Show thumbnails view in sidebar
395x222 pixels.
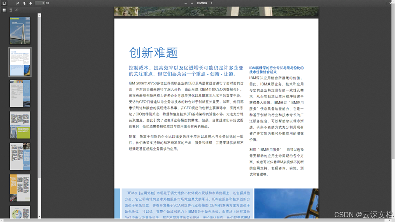[4, 10]
